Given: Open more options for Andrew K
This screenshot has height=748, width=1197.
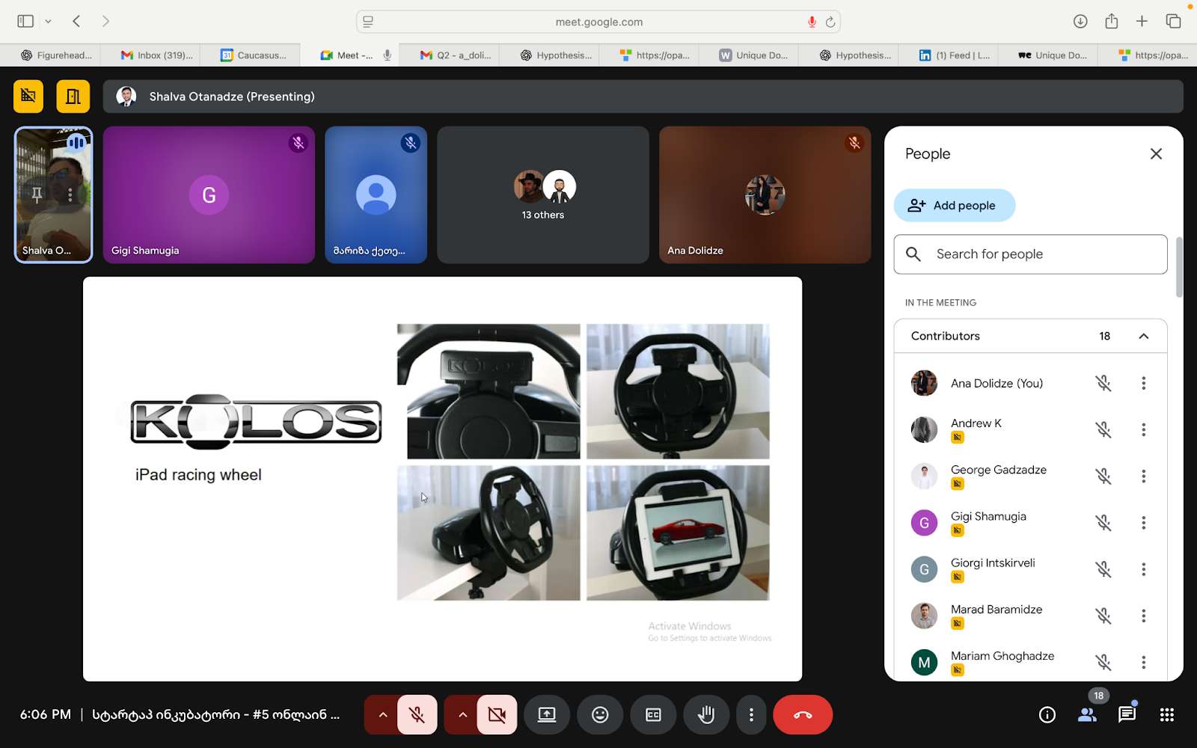Looking at the screenshot, I should pos(1143,430).
